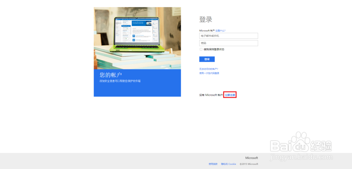Click the 立即注册 sign-up link
Screen dimensions: 352x169
point(230,95)
